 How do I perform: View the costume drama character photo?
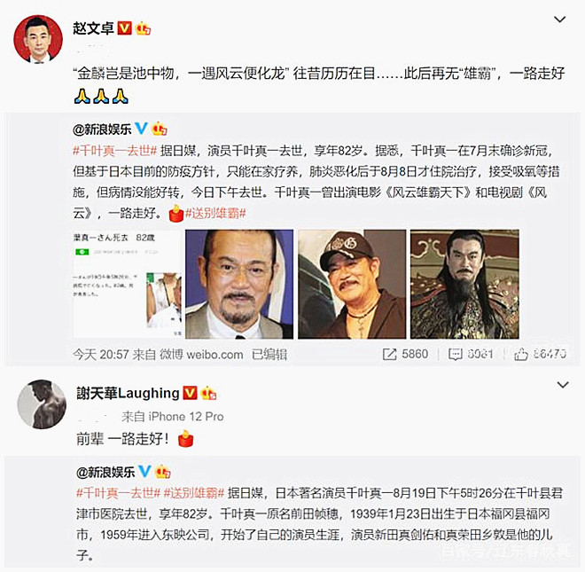point(464,284)
